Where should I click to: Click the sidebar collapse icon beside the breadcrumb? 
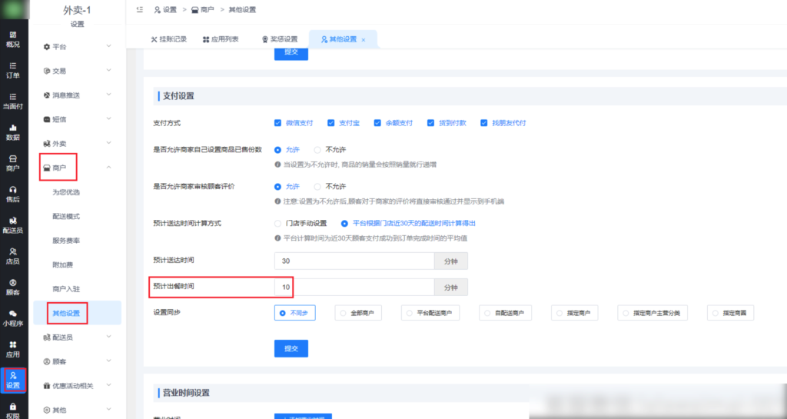[x=140, y=9]
